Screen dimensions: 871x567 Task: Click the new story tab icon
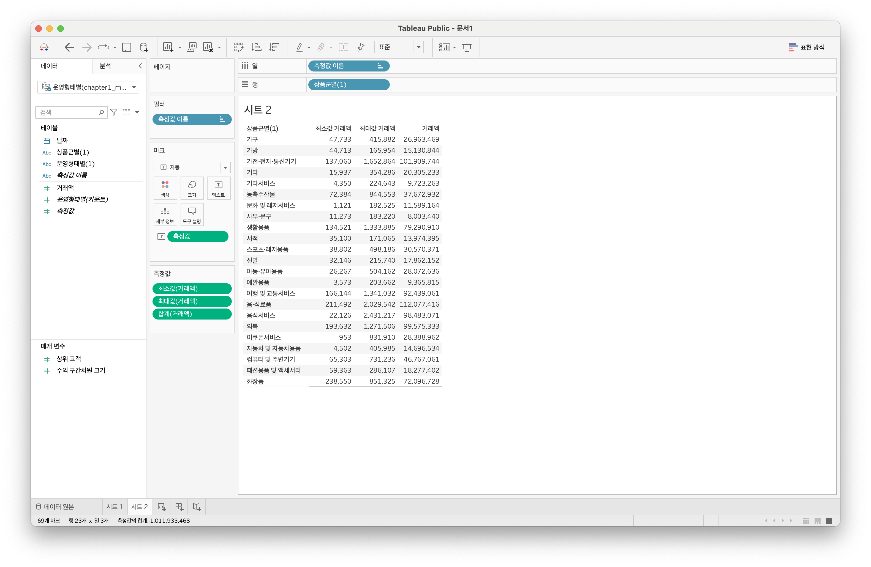(x=197, y=507)
